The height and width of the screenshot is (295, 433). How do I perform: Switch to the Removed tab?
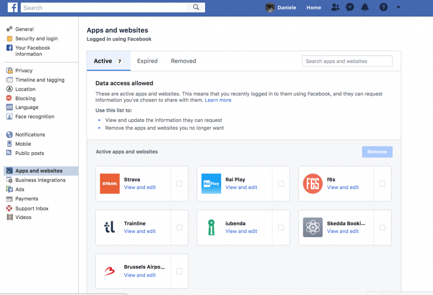click(184, 61)
